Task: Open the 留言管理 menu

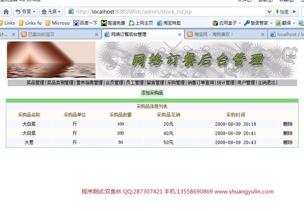Action: pyautogui.click(x=155, y=83)
